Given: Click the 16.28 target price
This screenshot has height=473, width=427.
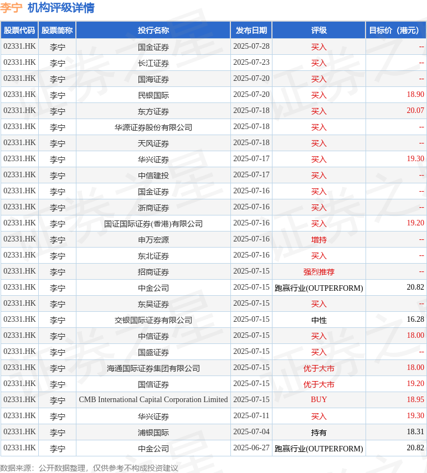Looking at the screenshot, I should [415, 319].
